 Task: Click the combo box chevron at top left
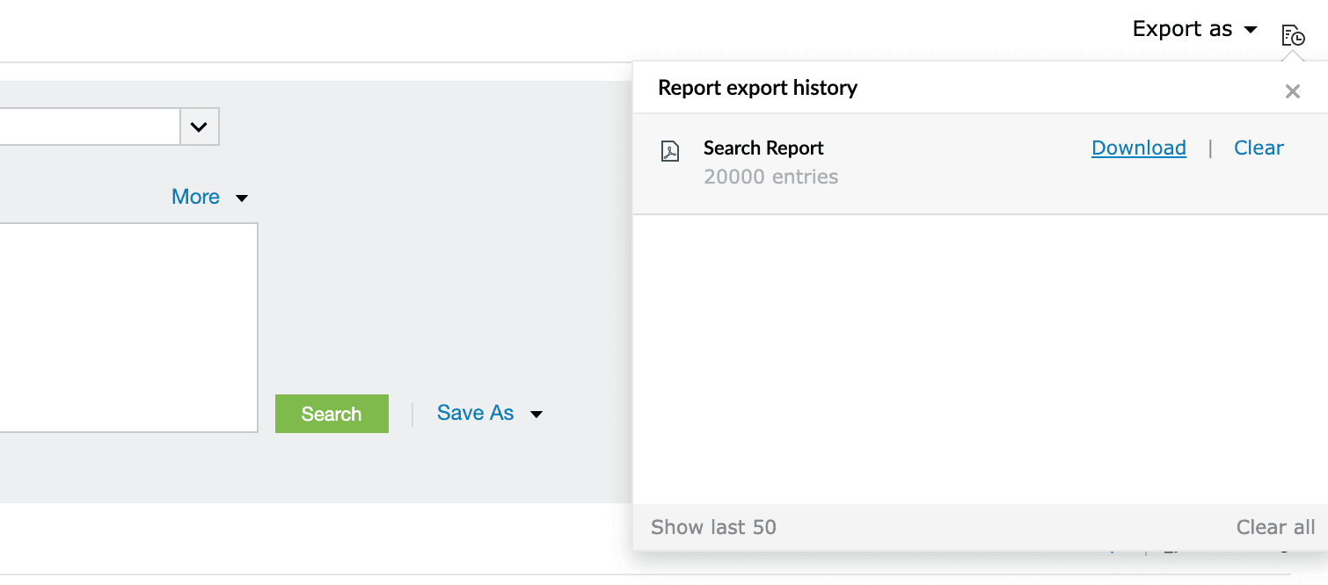[199, 126]
